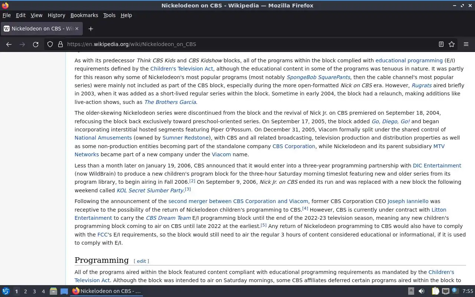
Task: Follow the FCC link
Action: 102,235
